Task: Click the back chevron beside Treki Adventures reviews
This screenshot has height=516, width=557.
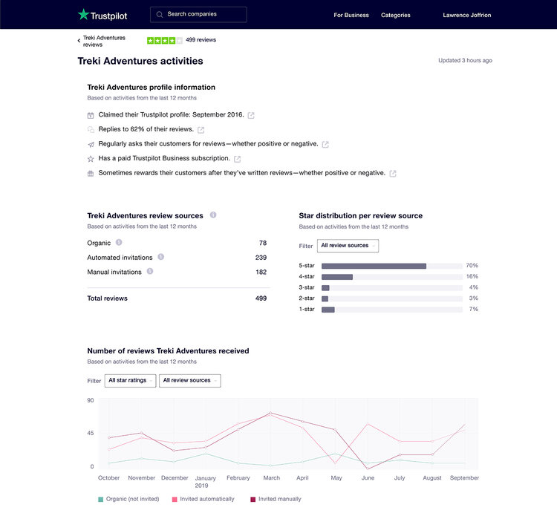Action: click(x=79, y=41)
